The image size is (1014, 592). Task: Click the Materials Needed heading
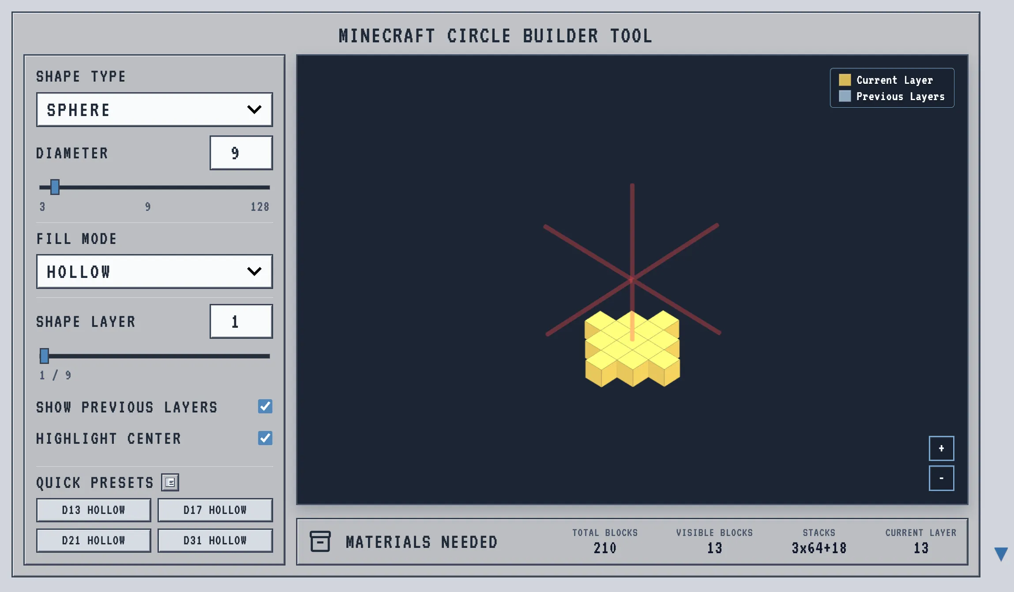[x=422, y=542]
